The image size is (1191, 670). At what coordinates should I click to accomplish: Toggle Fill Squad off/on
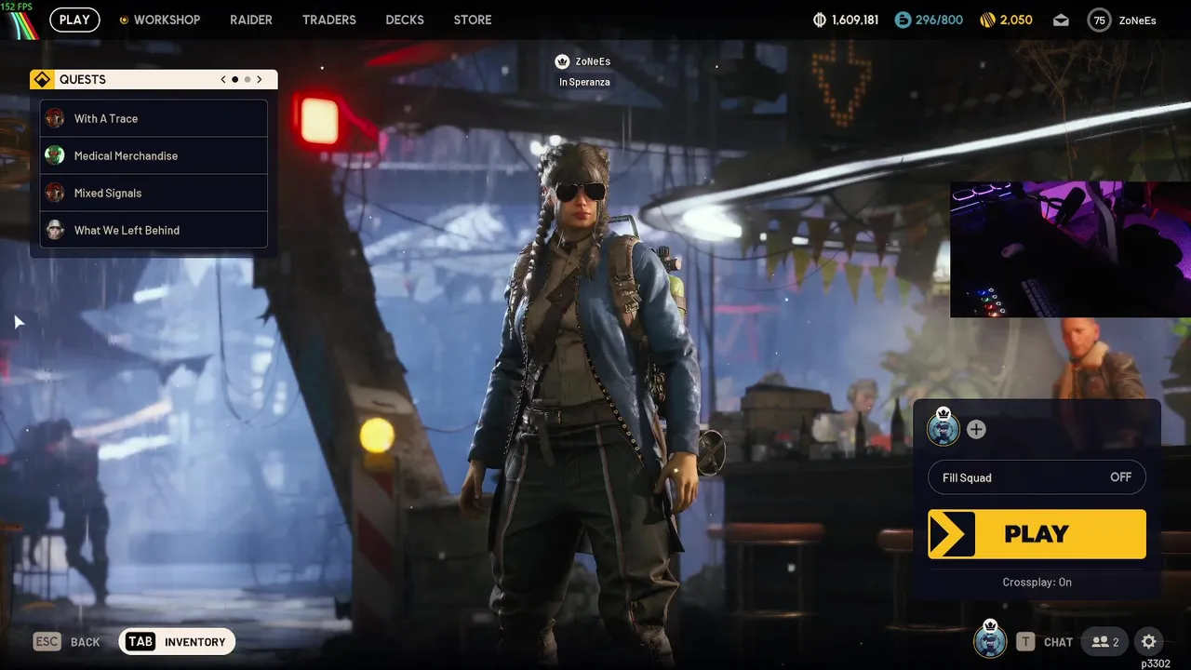pos(1037,477)
